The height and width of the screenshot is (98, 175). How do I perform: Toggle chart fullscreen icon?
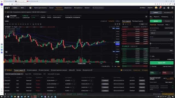[x=119, y=24]
